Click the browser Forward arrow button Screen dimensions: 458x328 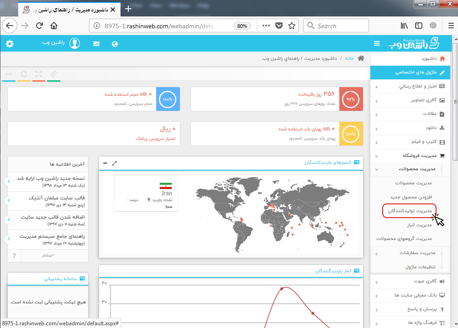(25, 26)
